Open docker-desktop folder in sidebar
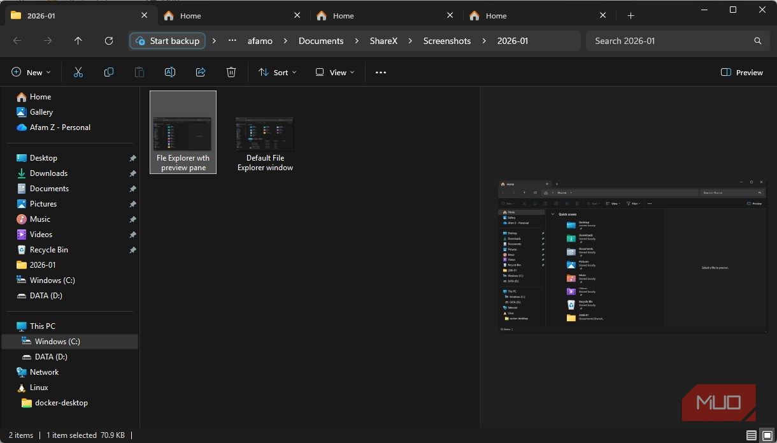777x443 pixels. 62,403
